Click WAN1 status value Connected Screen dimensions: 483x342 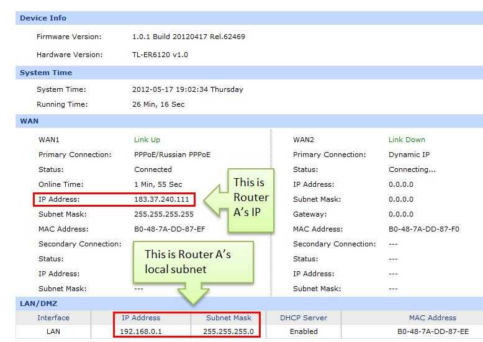coord(153,169)
